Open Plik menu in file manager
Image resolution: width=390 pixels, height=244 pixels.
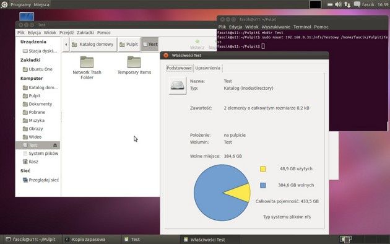tap(21, 33)
